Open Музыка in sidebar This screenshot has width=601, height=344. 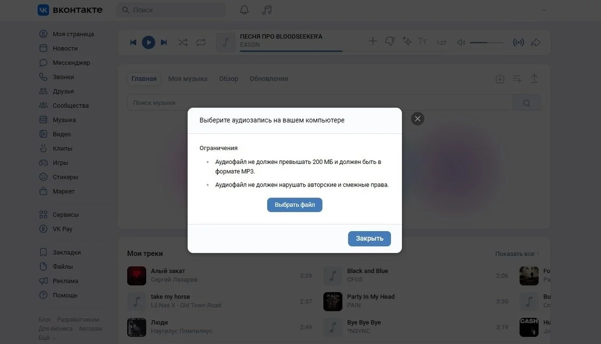tap(58, 120)
